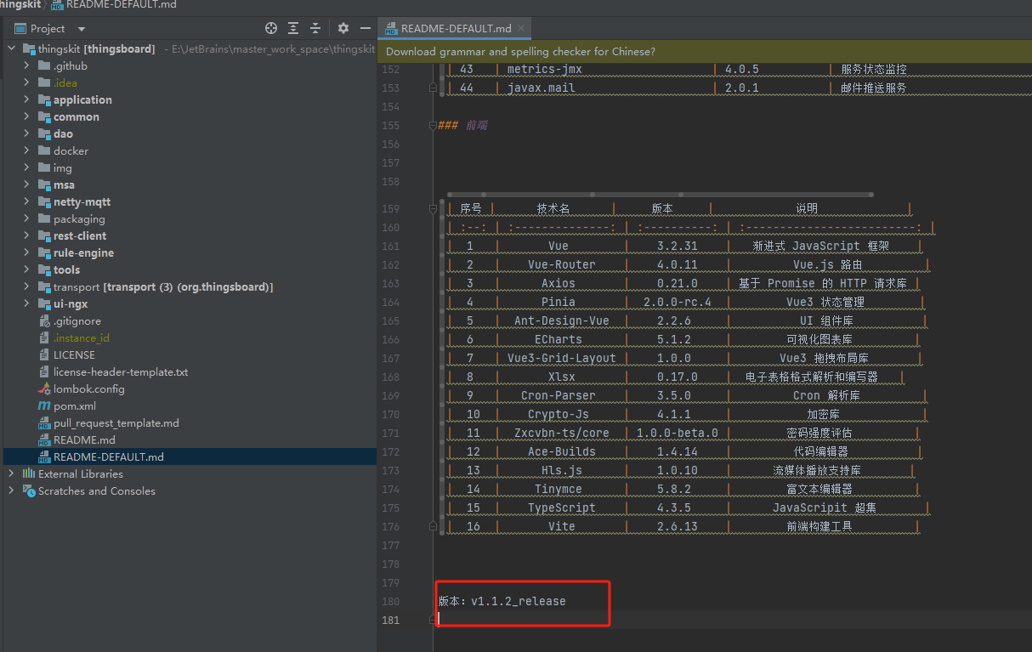Viewport: 1032px width, 652px height.
Task: Select the .instance_id file
Action: pos(82,337)
